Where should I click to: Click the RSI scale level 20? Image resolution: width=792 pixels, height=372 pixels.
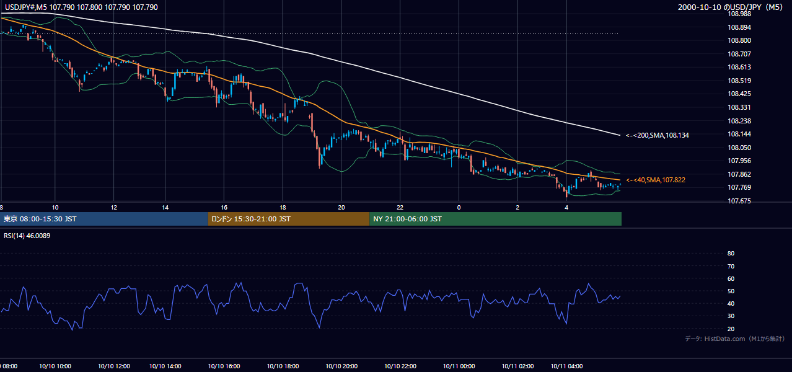[x=731, y=329]
